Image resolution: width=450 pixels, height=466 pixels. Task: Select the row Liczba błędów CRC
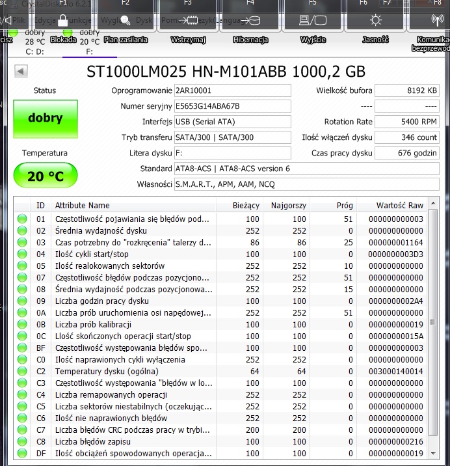click(220, 430)
